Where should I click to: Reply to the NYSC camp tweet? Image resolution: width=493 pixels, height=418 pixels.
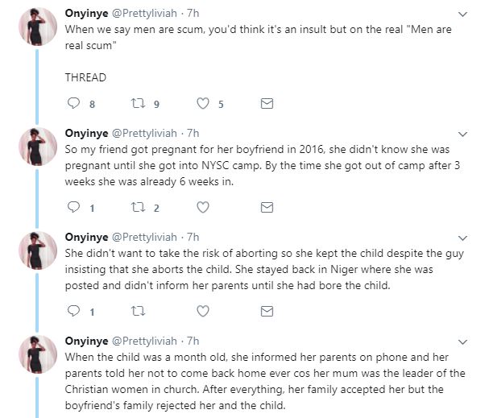[72, 207]
